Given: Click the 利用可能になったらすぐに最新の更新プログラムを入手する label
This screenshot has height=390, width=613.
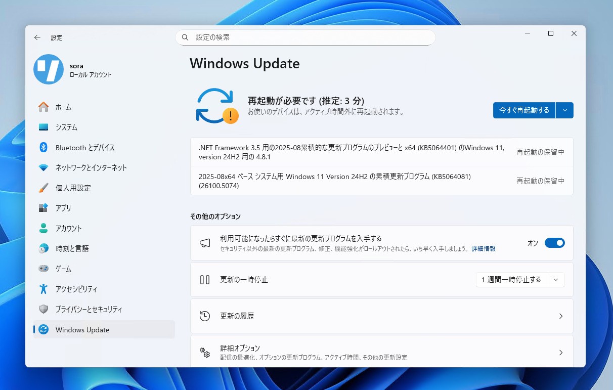Looking at the screenshot, I should point(301,238).
